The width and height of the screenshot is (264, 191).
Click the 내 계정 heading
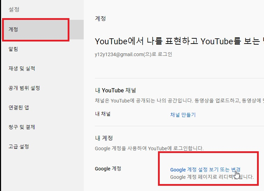[104, 138]
